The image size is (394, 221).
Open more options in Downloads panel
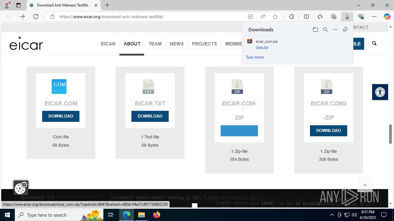coord(335,29)
